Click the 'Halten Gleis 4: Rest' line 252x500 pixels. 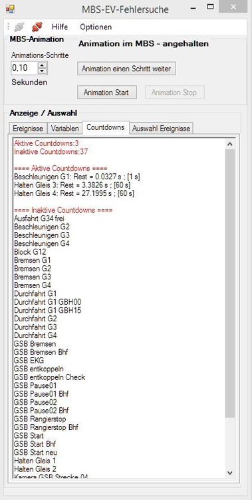point(74,193)
